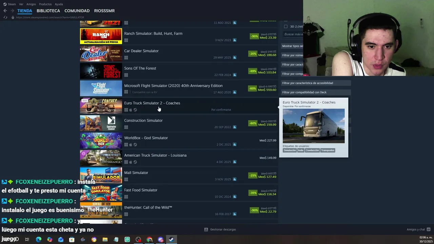Click the Gestionar descargas label

click(x=223, y=229)
